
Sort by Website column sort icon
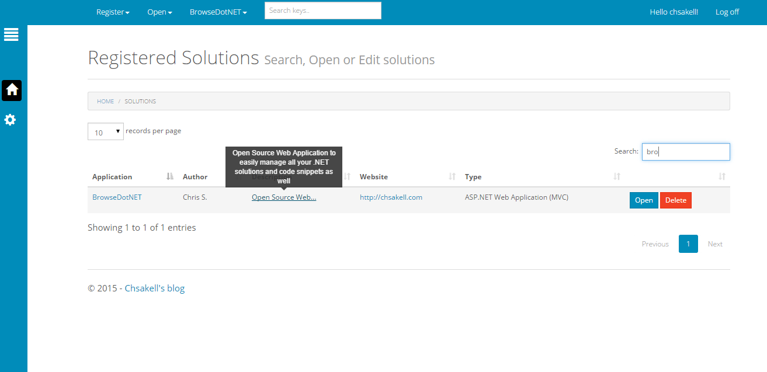[452, 176]
